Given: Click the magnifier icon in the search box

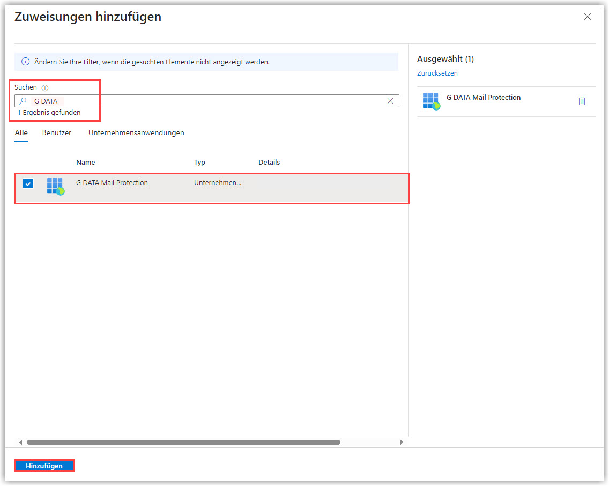Looking at the screenshot, I should [x=23, y=101].
